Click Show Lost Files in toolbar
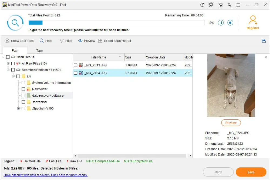Image resolution: width=270 pixels, height=180 pixels. [19, 41]
